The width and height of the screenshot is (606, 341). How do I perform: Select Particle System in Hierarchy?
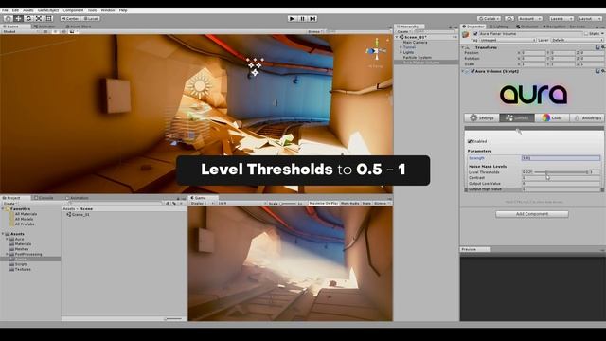click(x=417, y=57)
